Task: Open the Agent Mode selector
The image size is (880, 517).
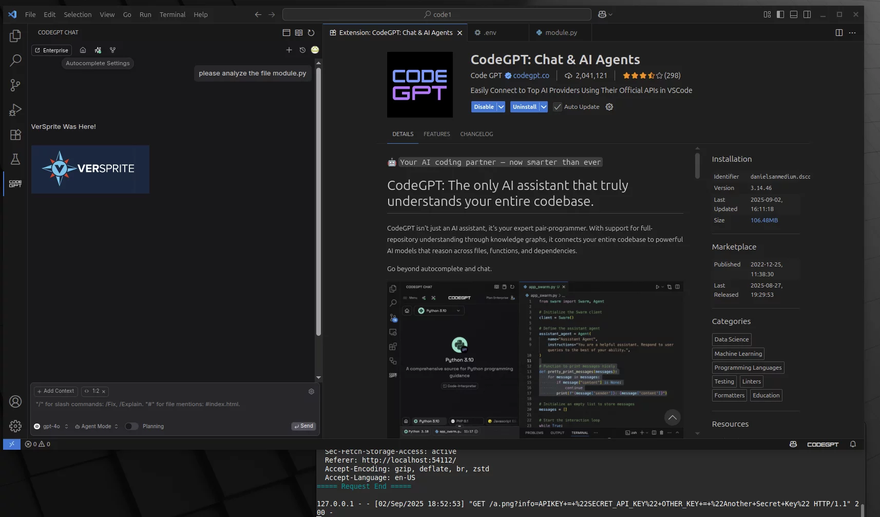Action: tap(97, 426)
